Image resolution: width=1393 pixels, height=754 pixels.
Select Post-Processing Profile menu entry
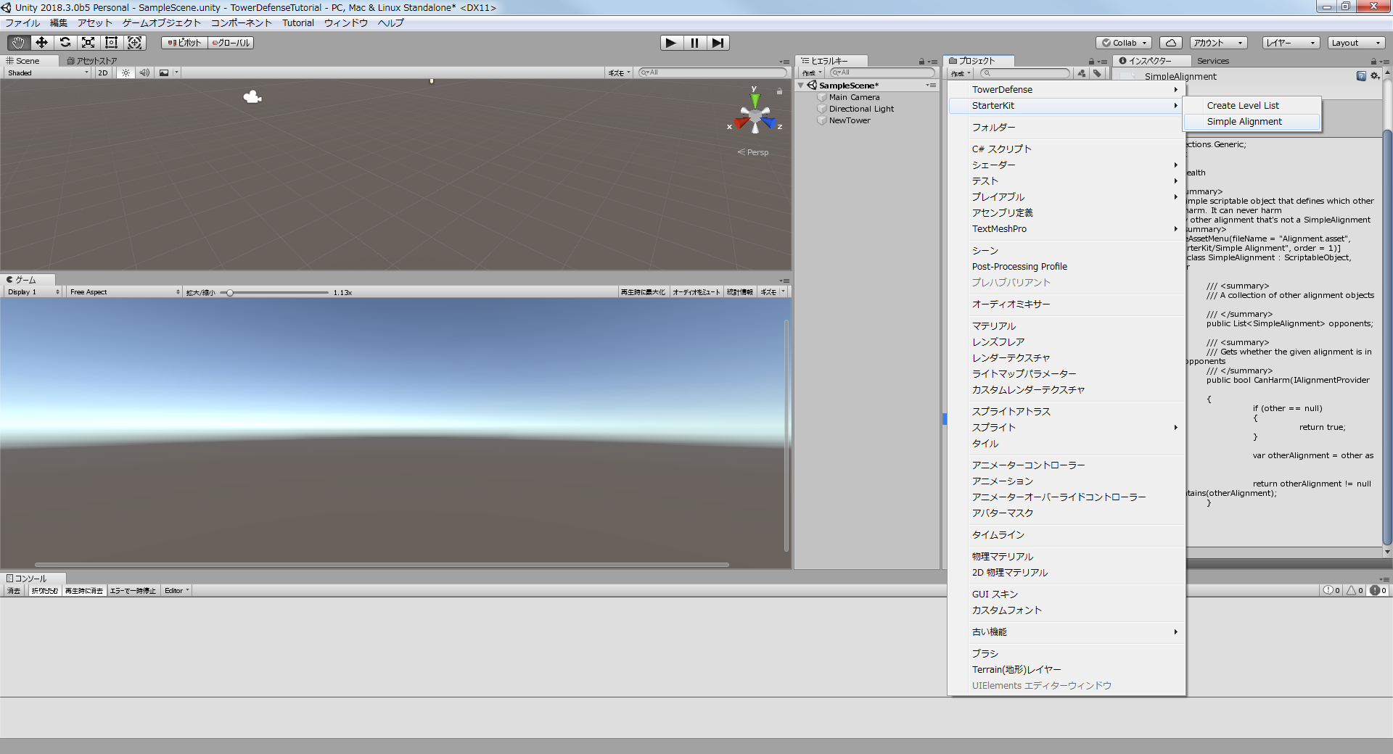point(1067,267)
